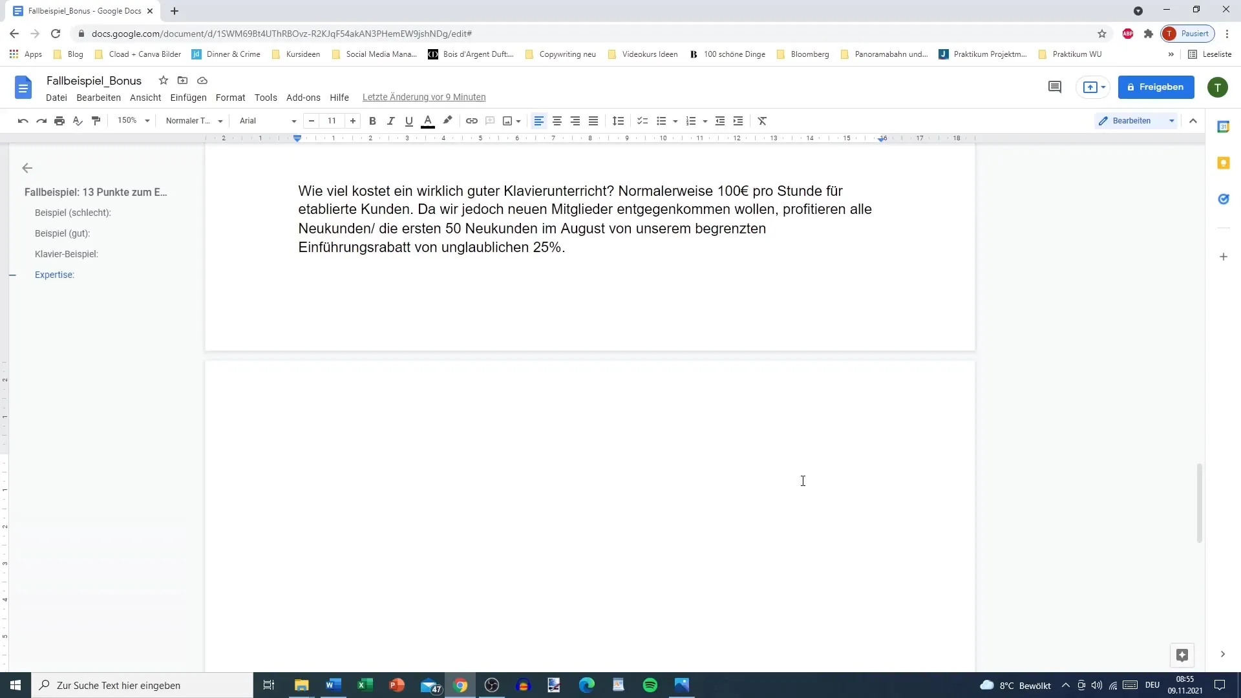The image size is (1241, 698).
Task: Open the text color picker
Action: coord(428,121)
